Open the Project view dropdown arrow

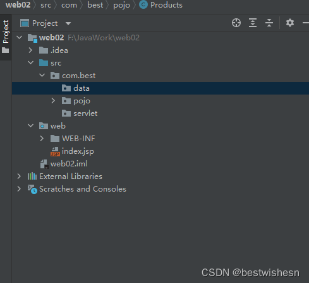(68, 23)
